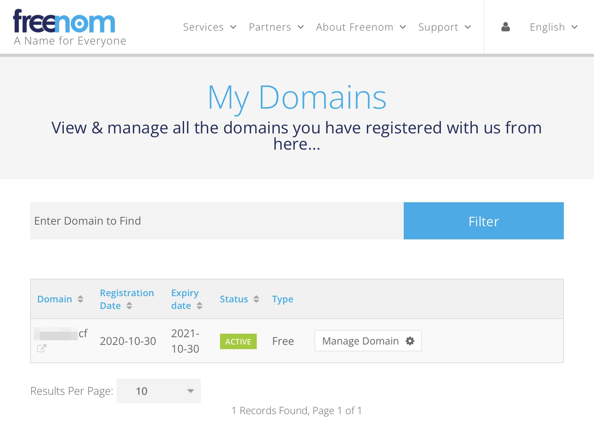Expand Partners chevron arrow
Viewport: 594px width, 423px height.
click(300, 27)
